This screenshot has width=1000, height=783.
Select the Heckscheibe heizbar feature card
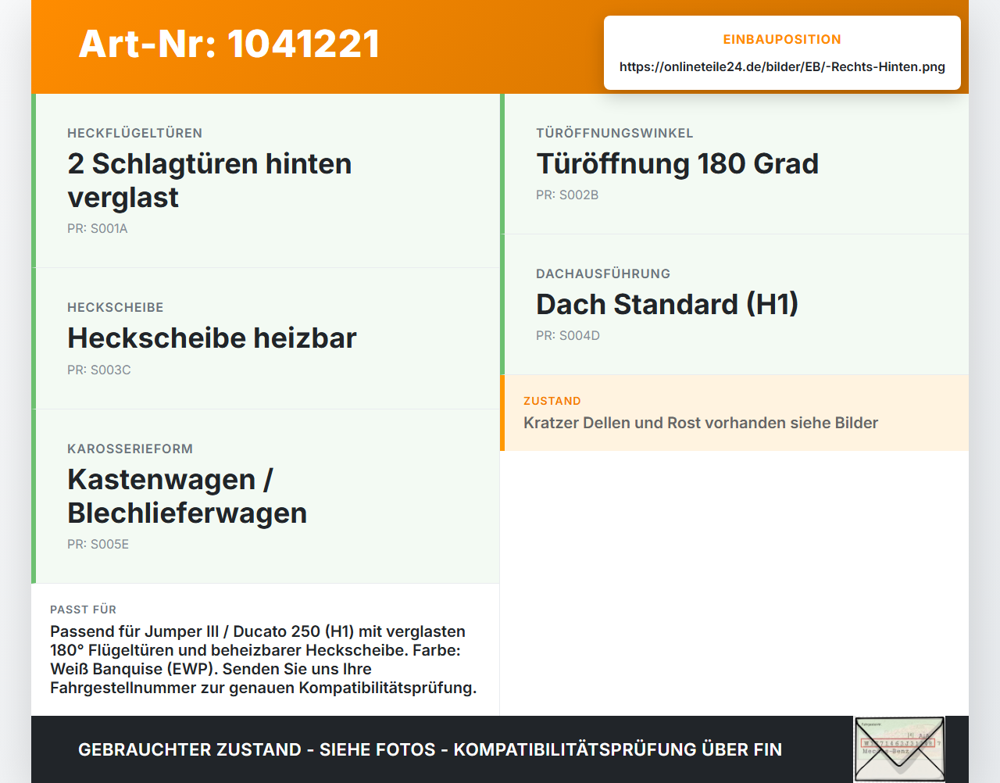266,338
